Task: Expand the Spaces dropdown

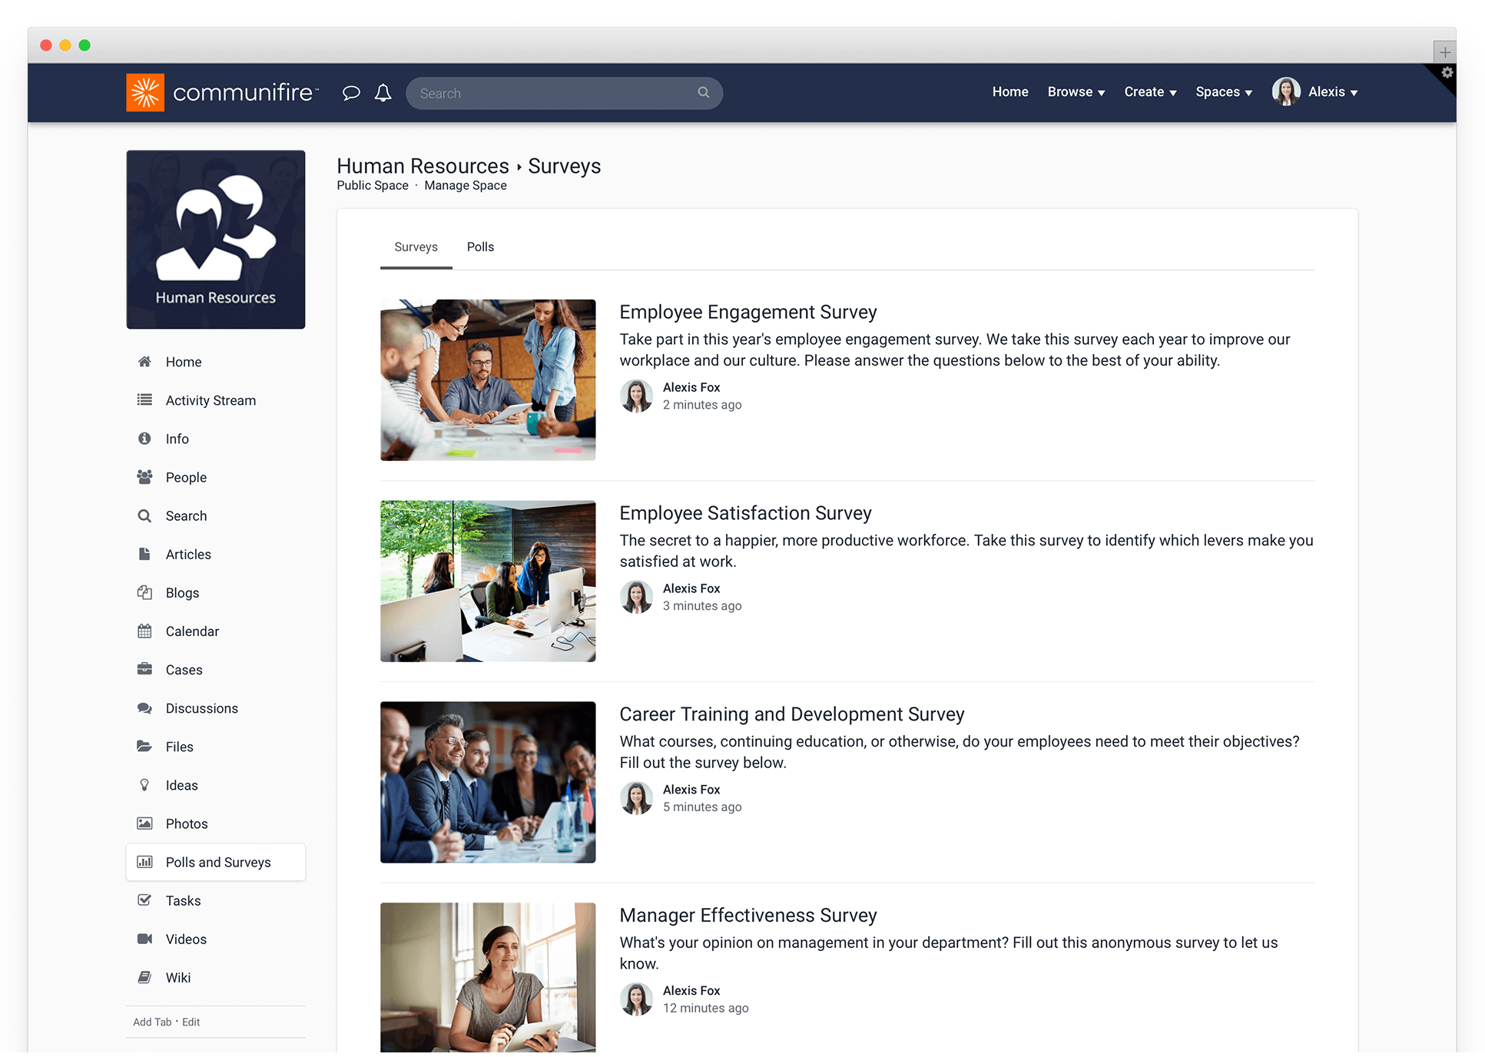Action: [1222, 91]
